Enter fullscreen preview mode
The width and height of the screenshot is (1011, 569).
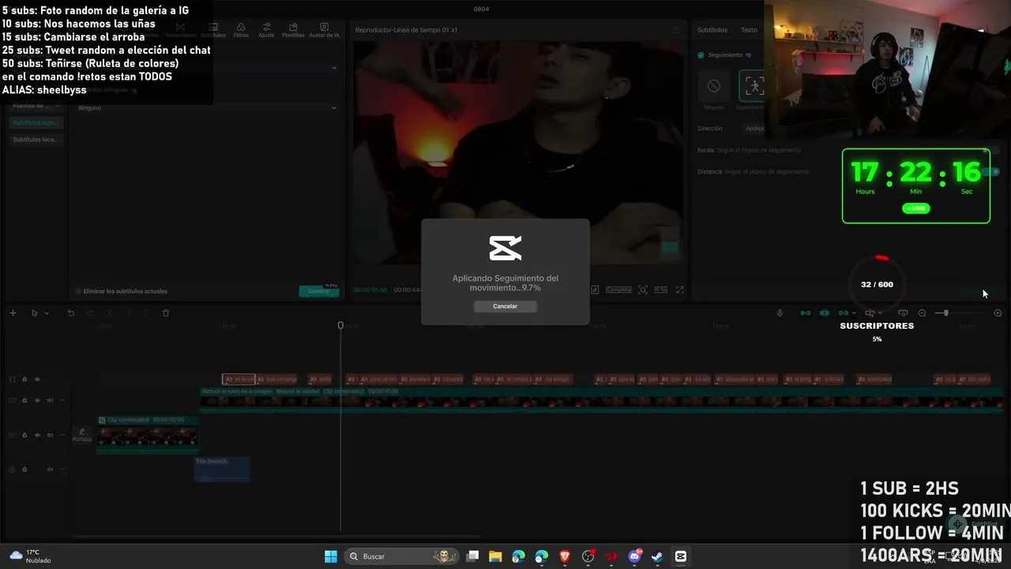[x=680, y=290]
